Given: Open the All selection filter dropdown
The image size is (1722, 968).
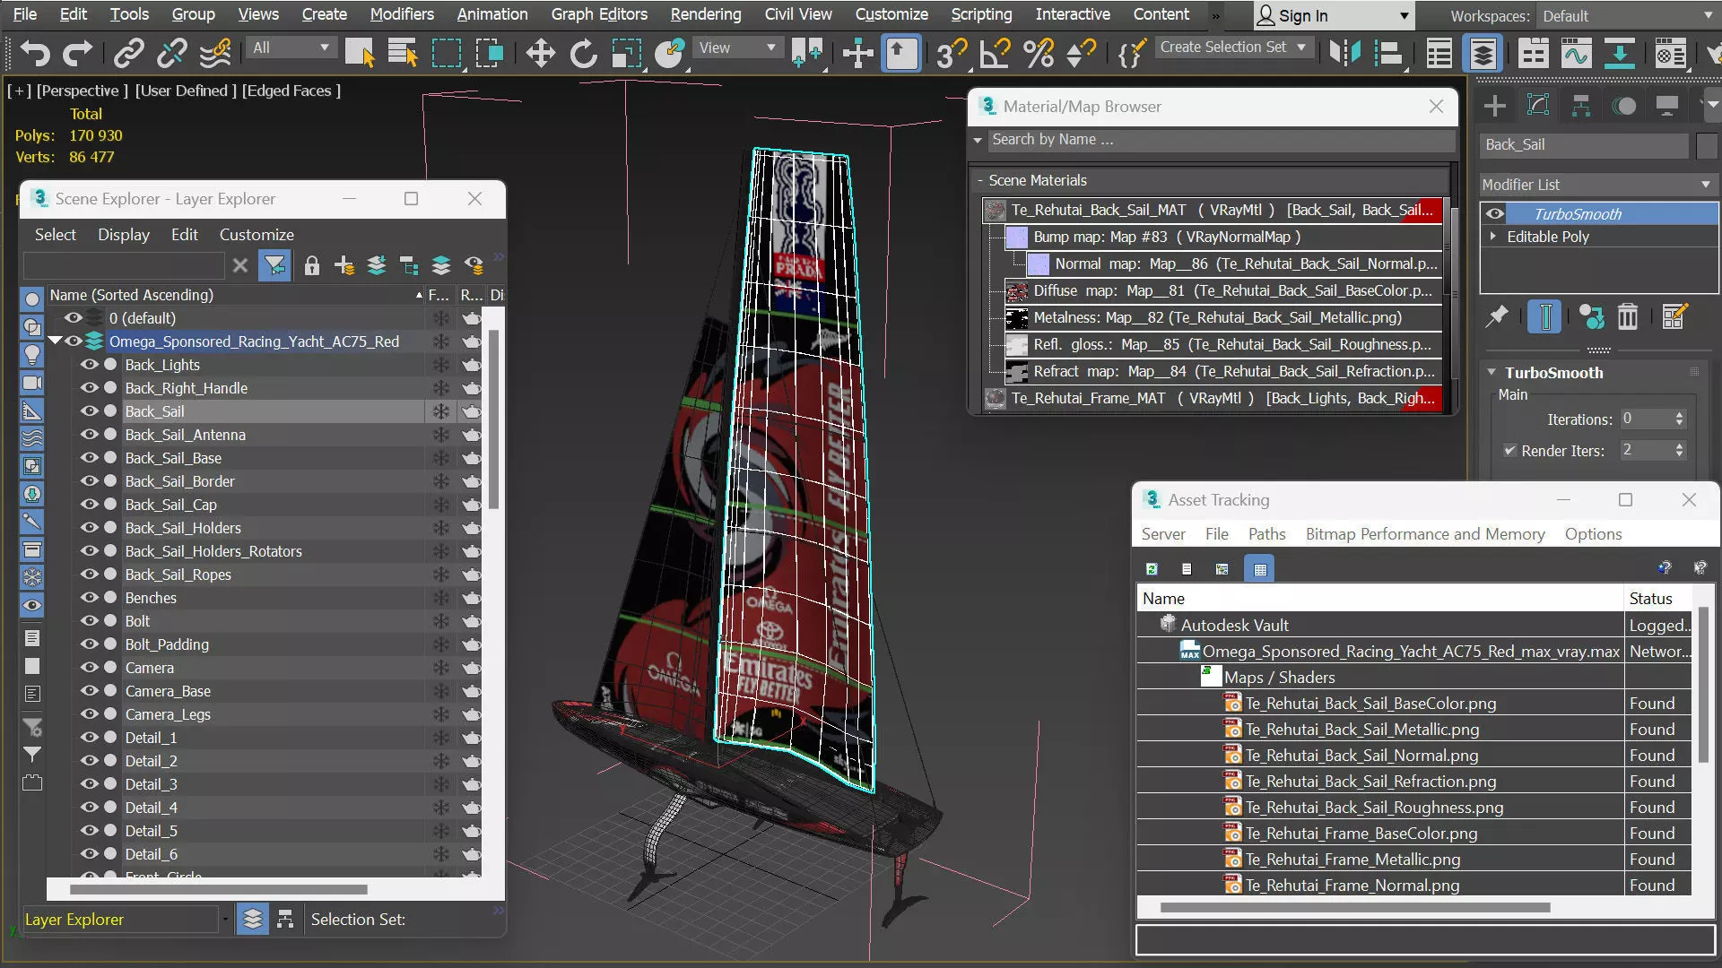Looking at the screenshot, I should tap(291, 48).
